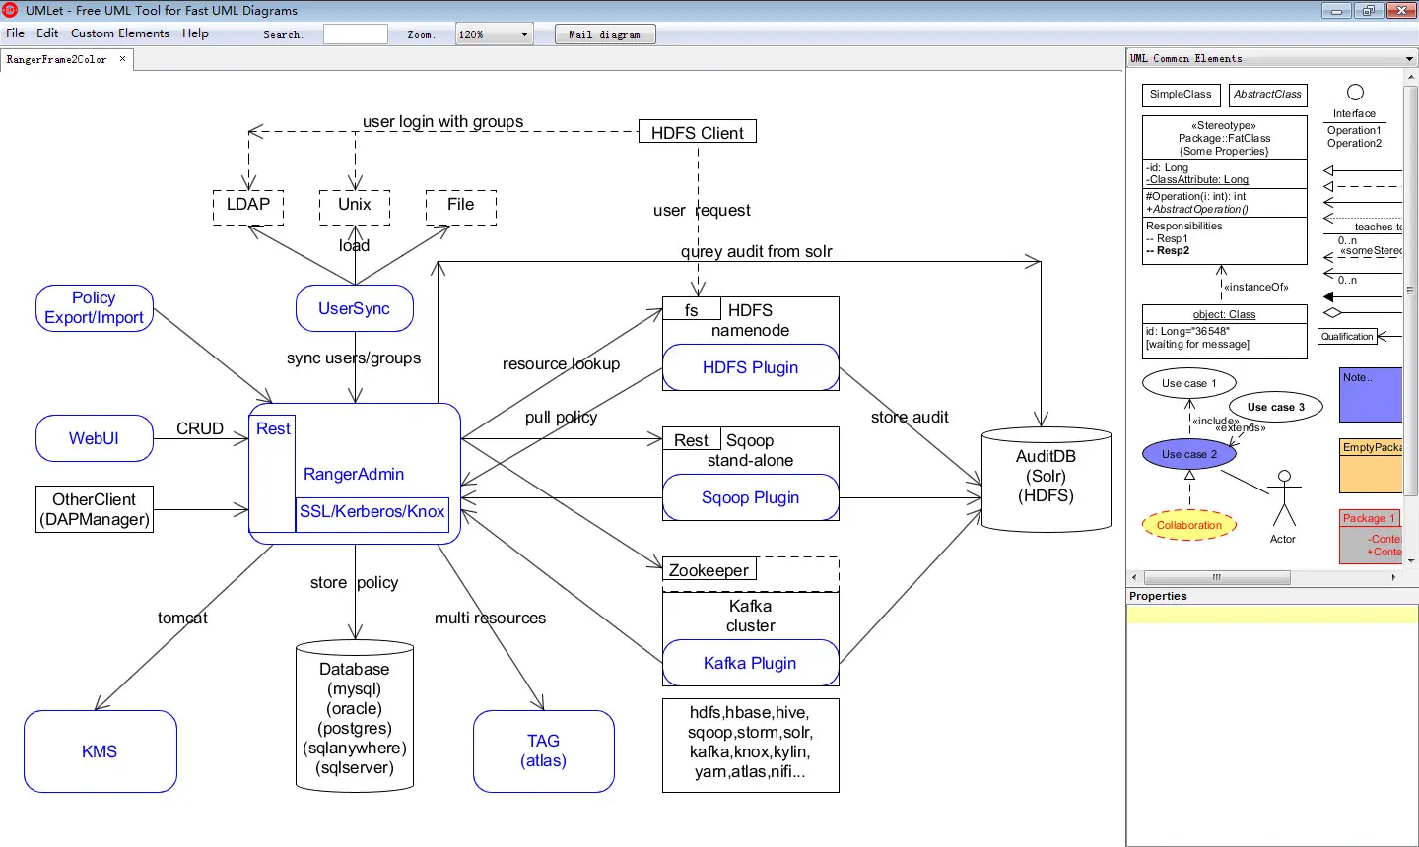Select the Actor stick figure element
The height and width of the screenshot is (847, 1419).
point(1283,506)
